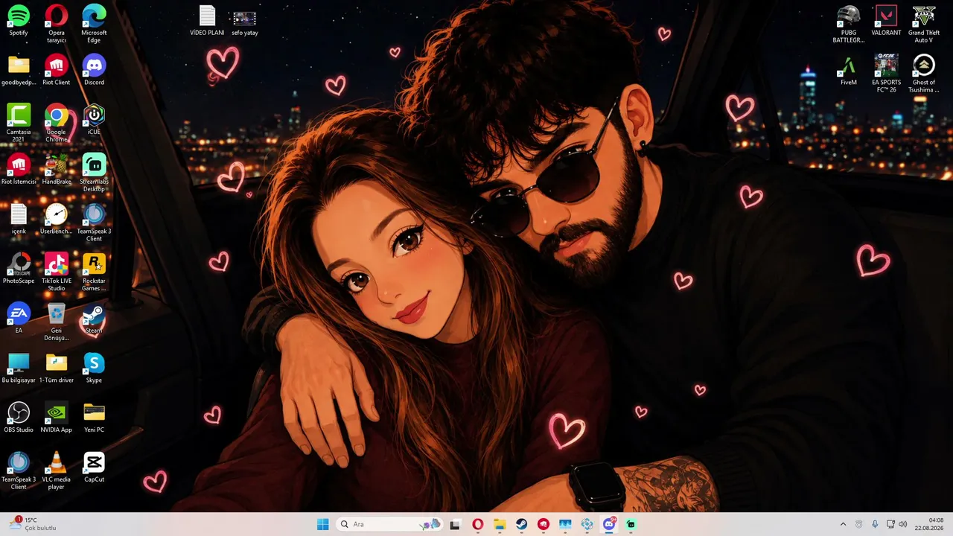Click the NVIDIA App shortcut
Viewport: 953px width, 536px height.
point(57,418)
